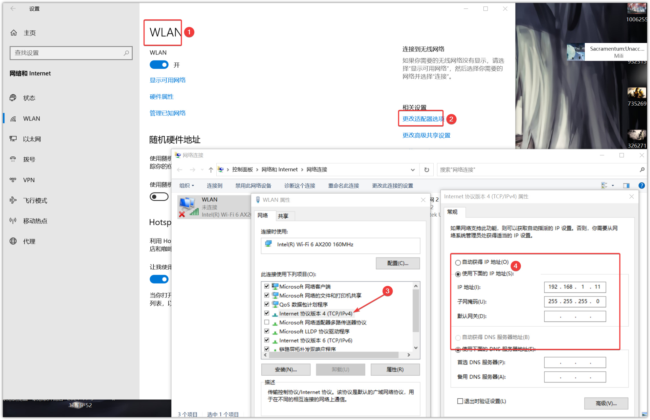
Task: Switch to the Sharing tab in WLAN properties
Action: pyautogui.click(x=283, y=216)
